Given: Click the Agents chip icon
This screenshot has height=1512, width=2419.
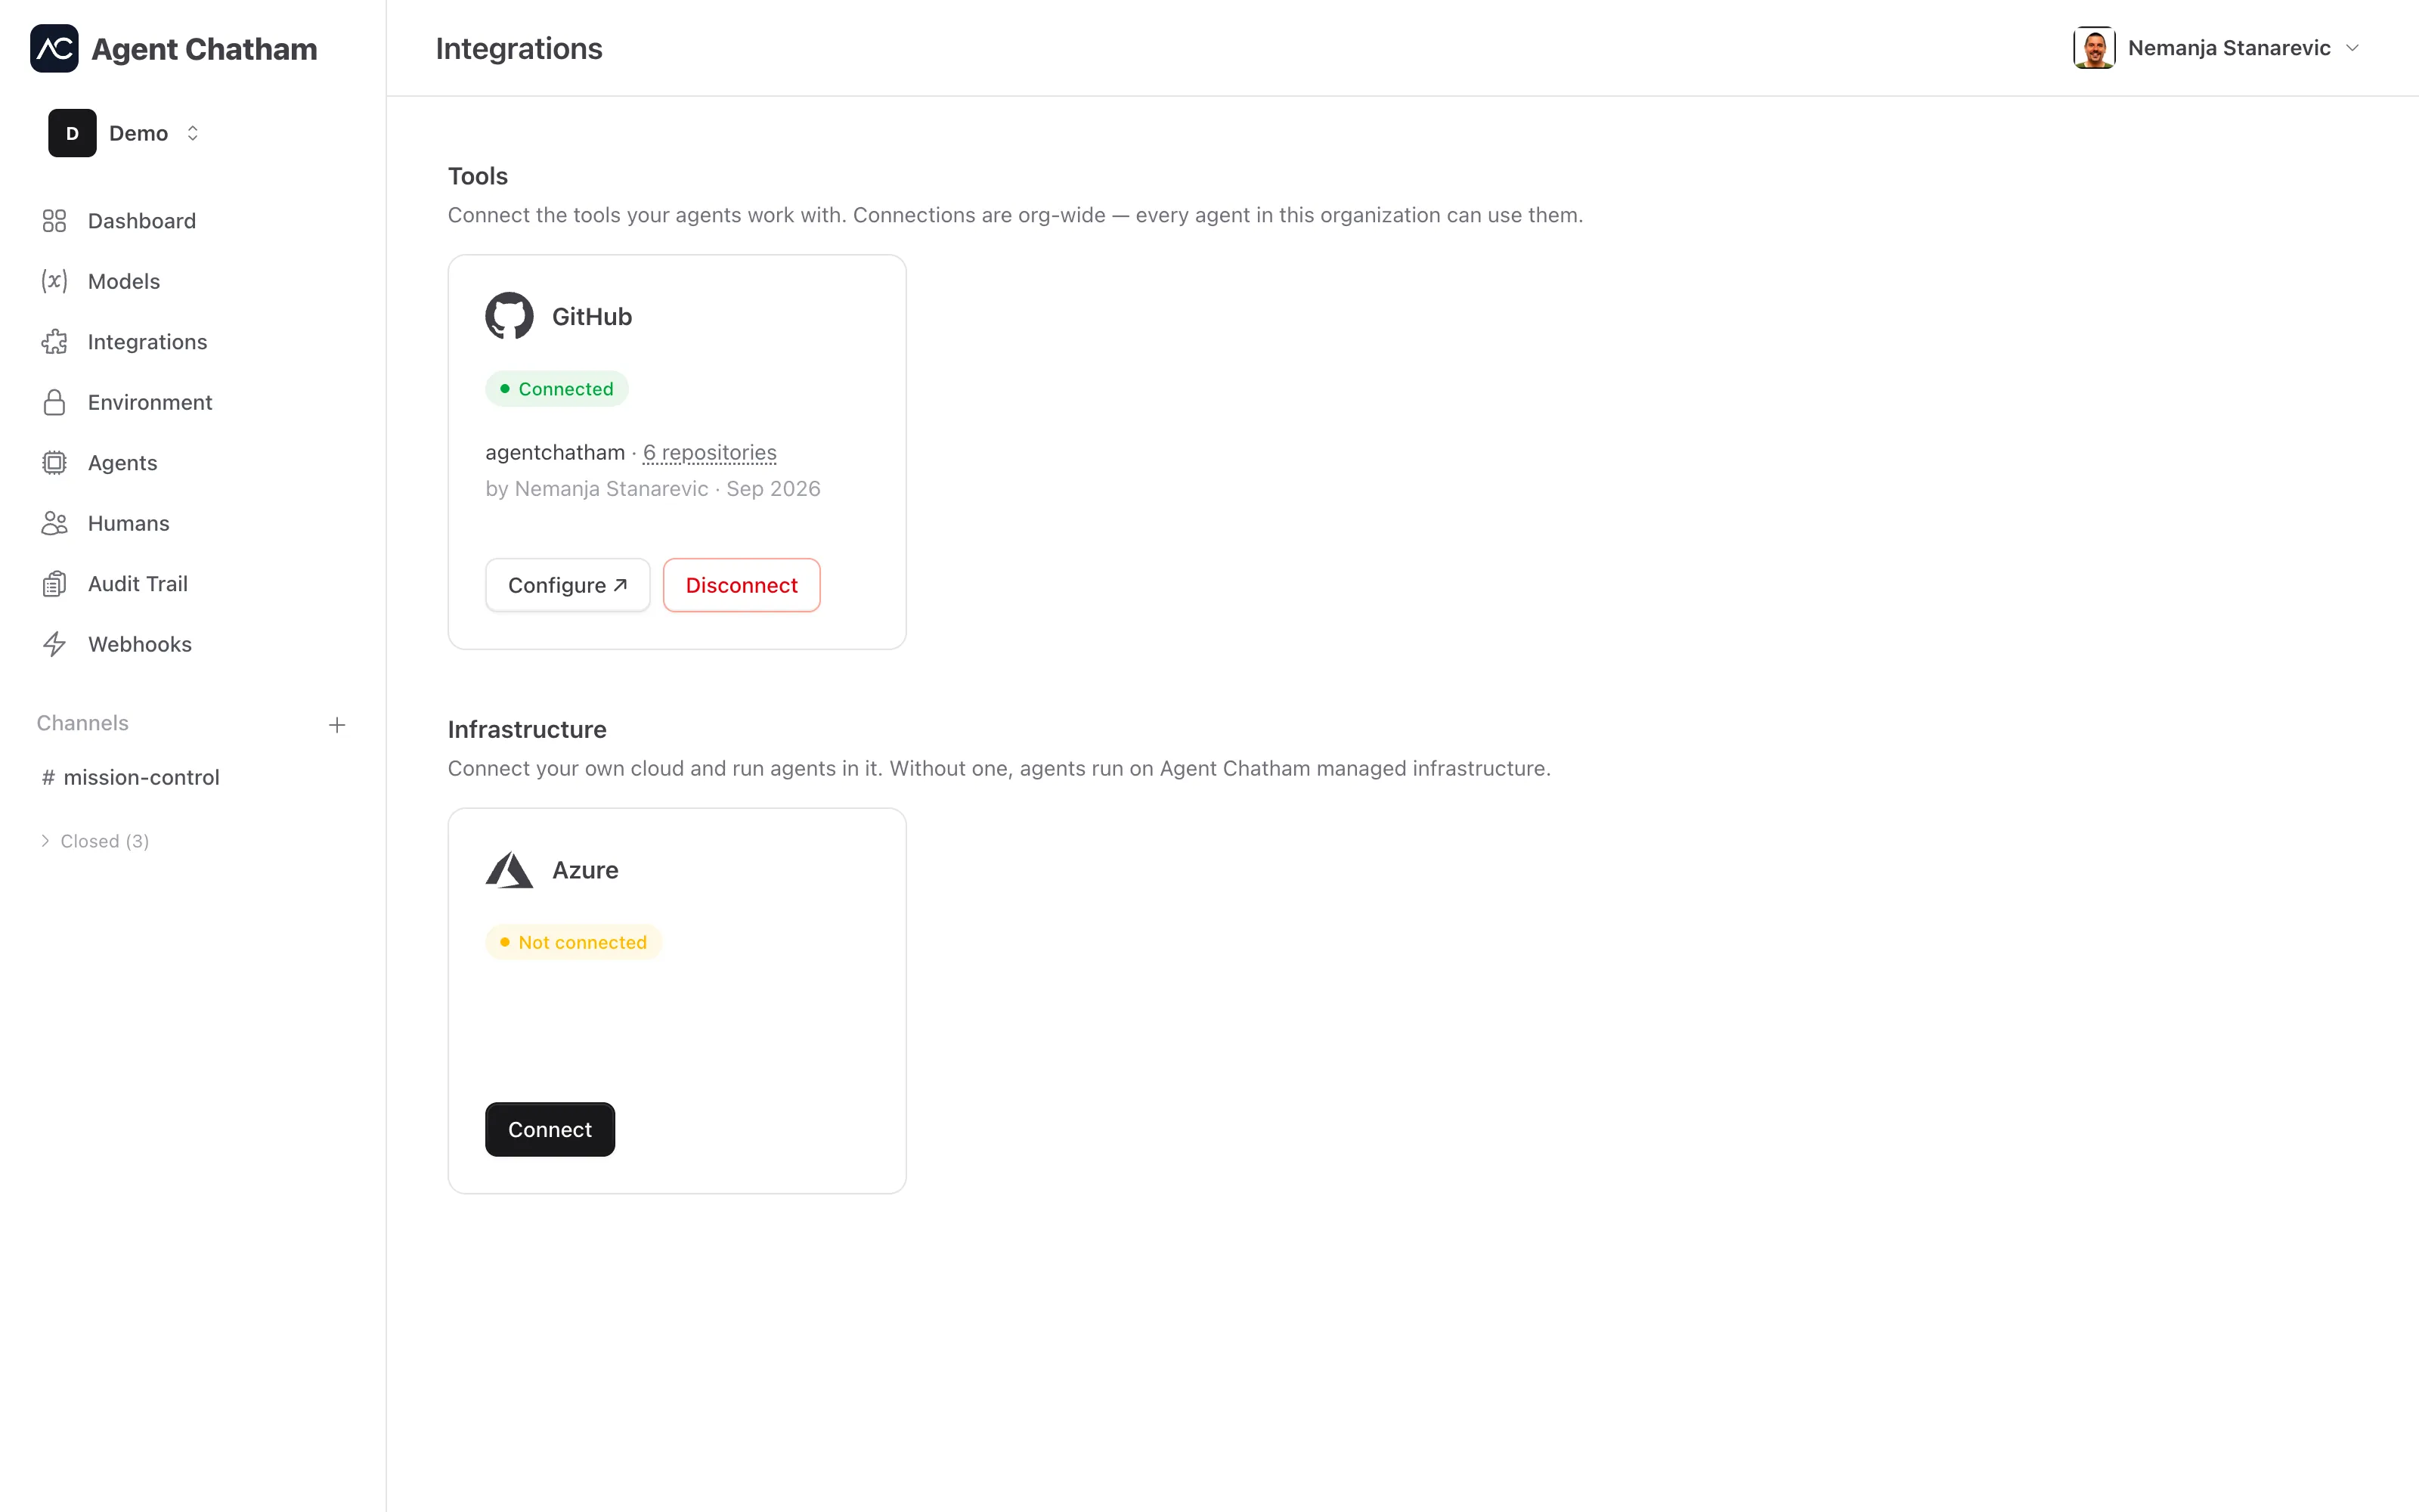Looking at the screenshot, I should click(x=54, y=463).
